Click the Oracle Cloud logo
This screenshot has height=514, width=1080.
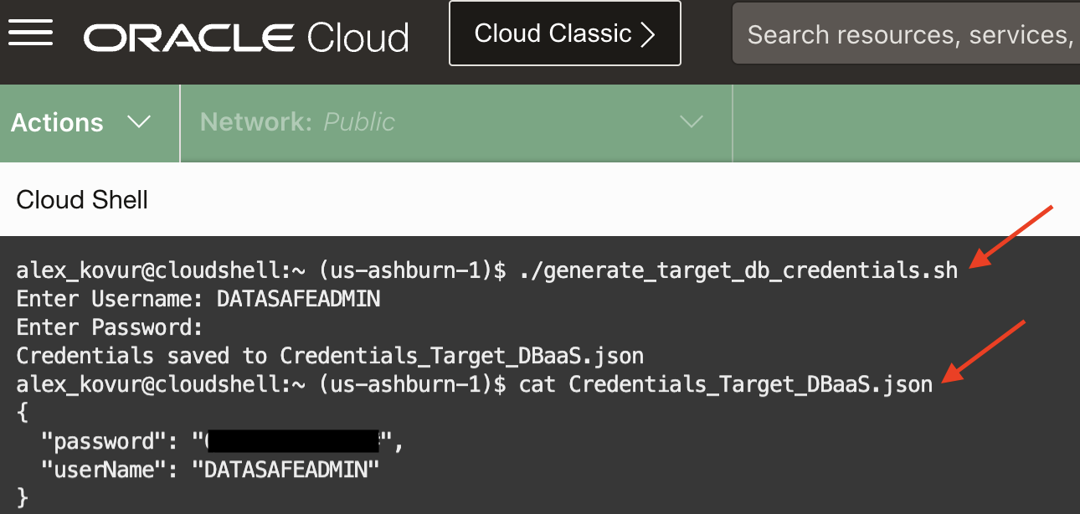tap(246, 37)
